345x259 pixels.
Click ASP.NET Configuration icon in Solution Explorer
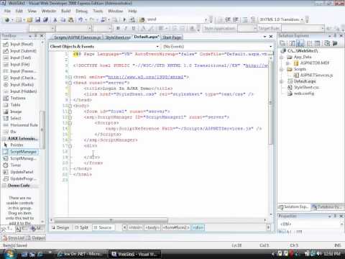(x=335, y=43)
